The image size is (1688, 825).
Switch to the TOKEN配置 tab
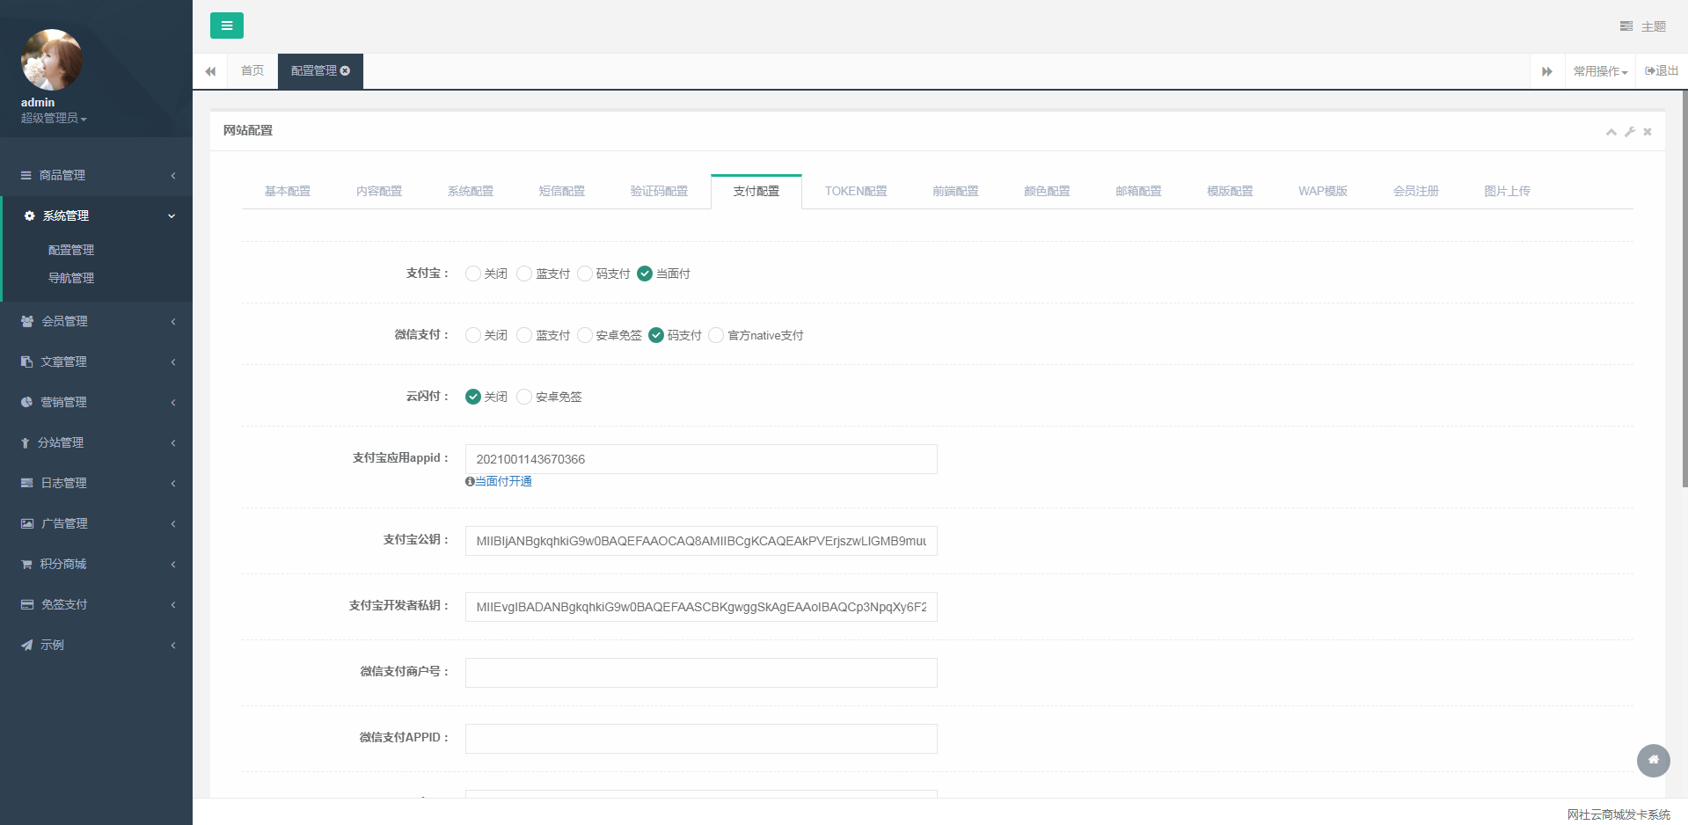click(x=855, y=191)
